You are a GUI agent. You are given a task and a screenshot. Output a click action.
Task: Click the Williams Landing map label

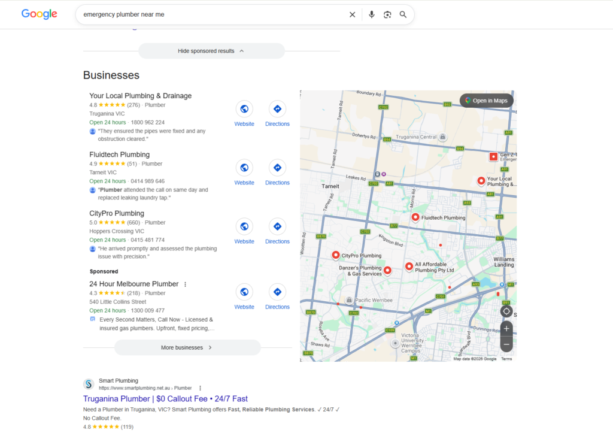503,262
